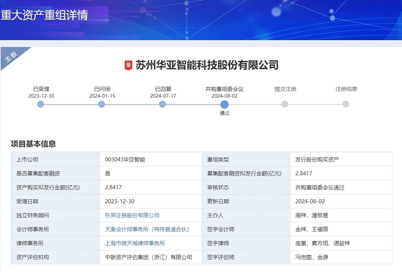Click the 2024-08-02 date under 并购重组委会议
Image resolution: width=402 pixels, height=272 pixels.
[224, 96]
